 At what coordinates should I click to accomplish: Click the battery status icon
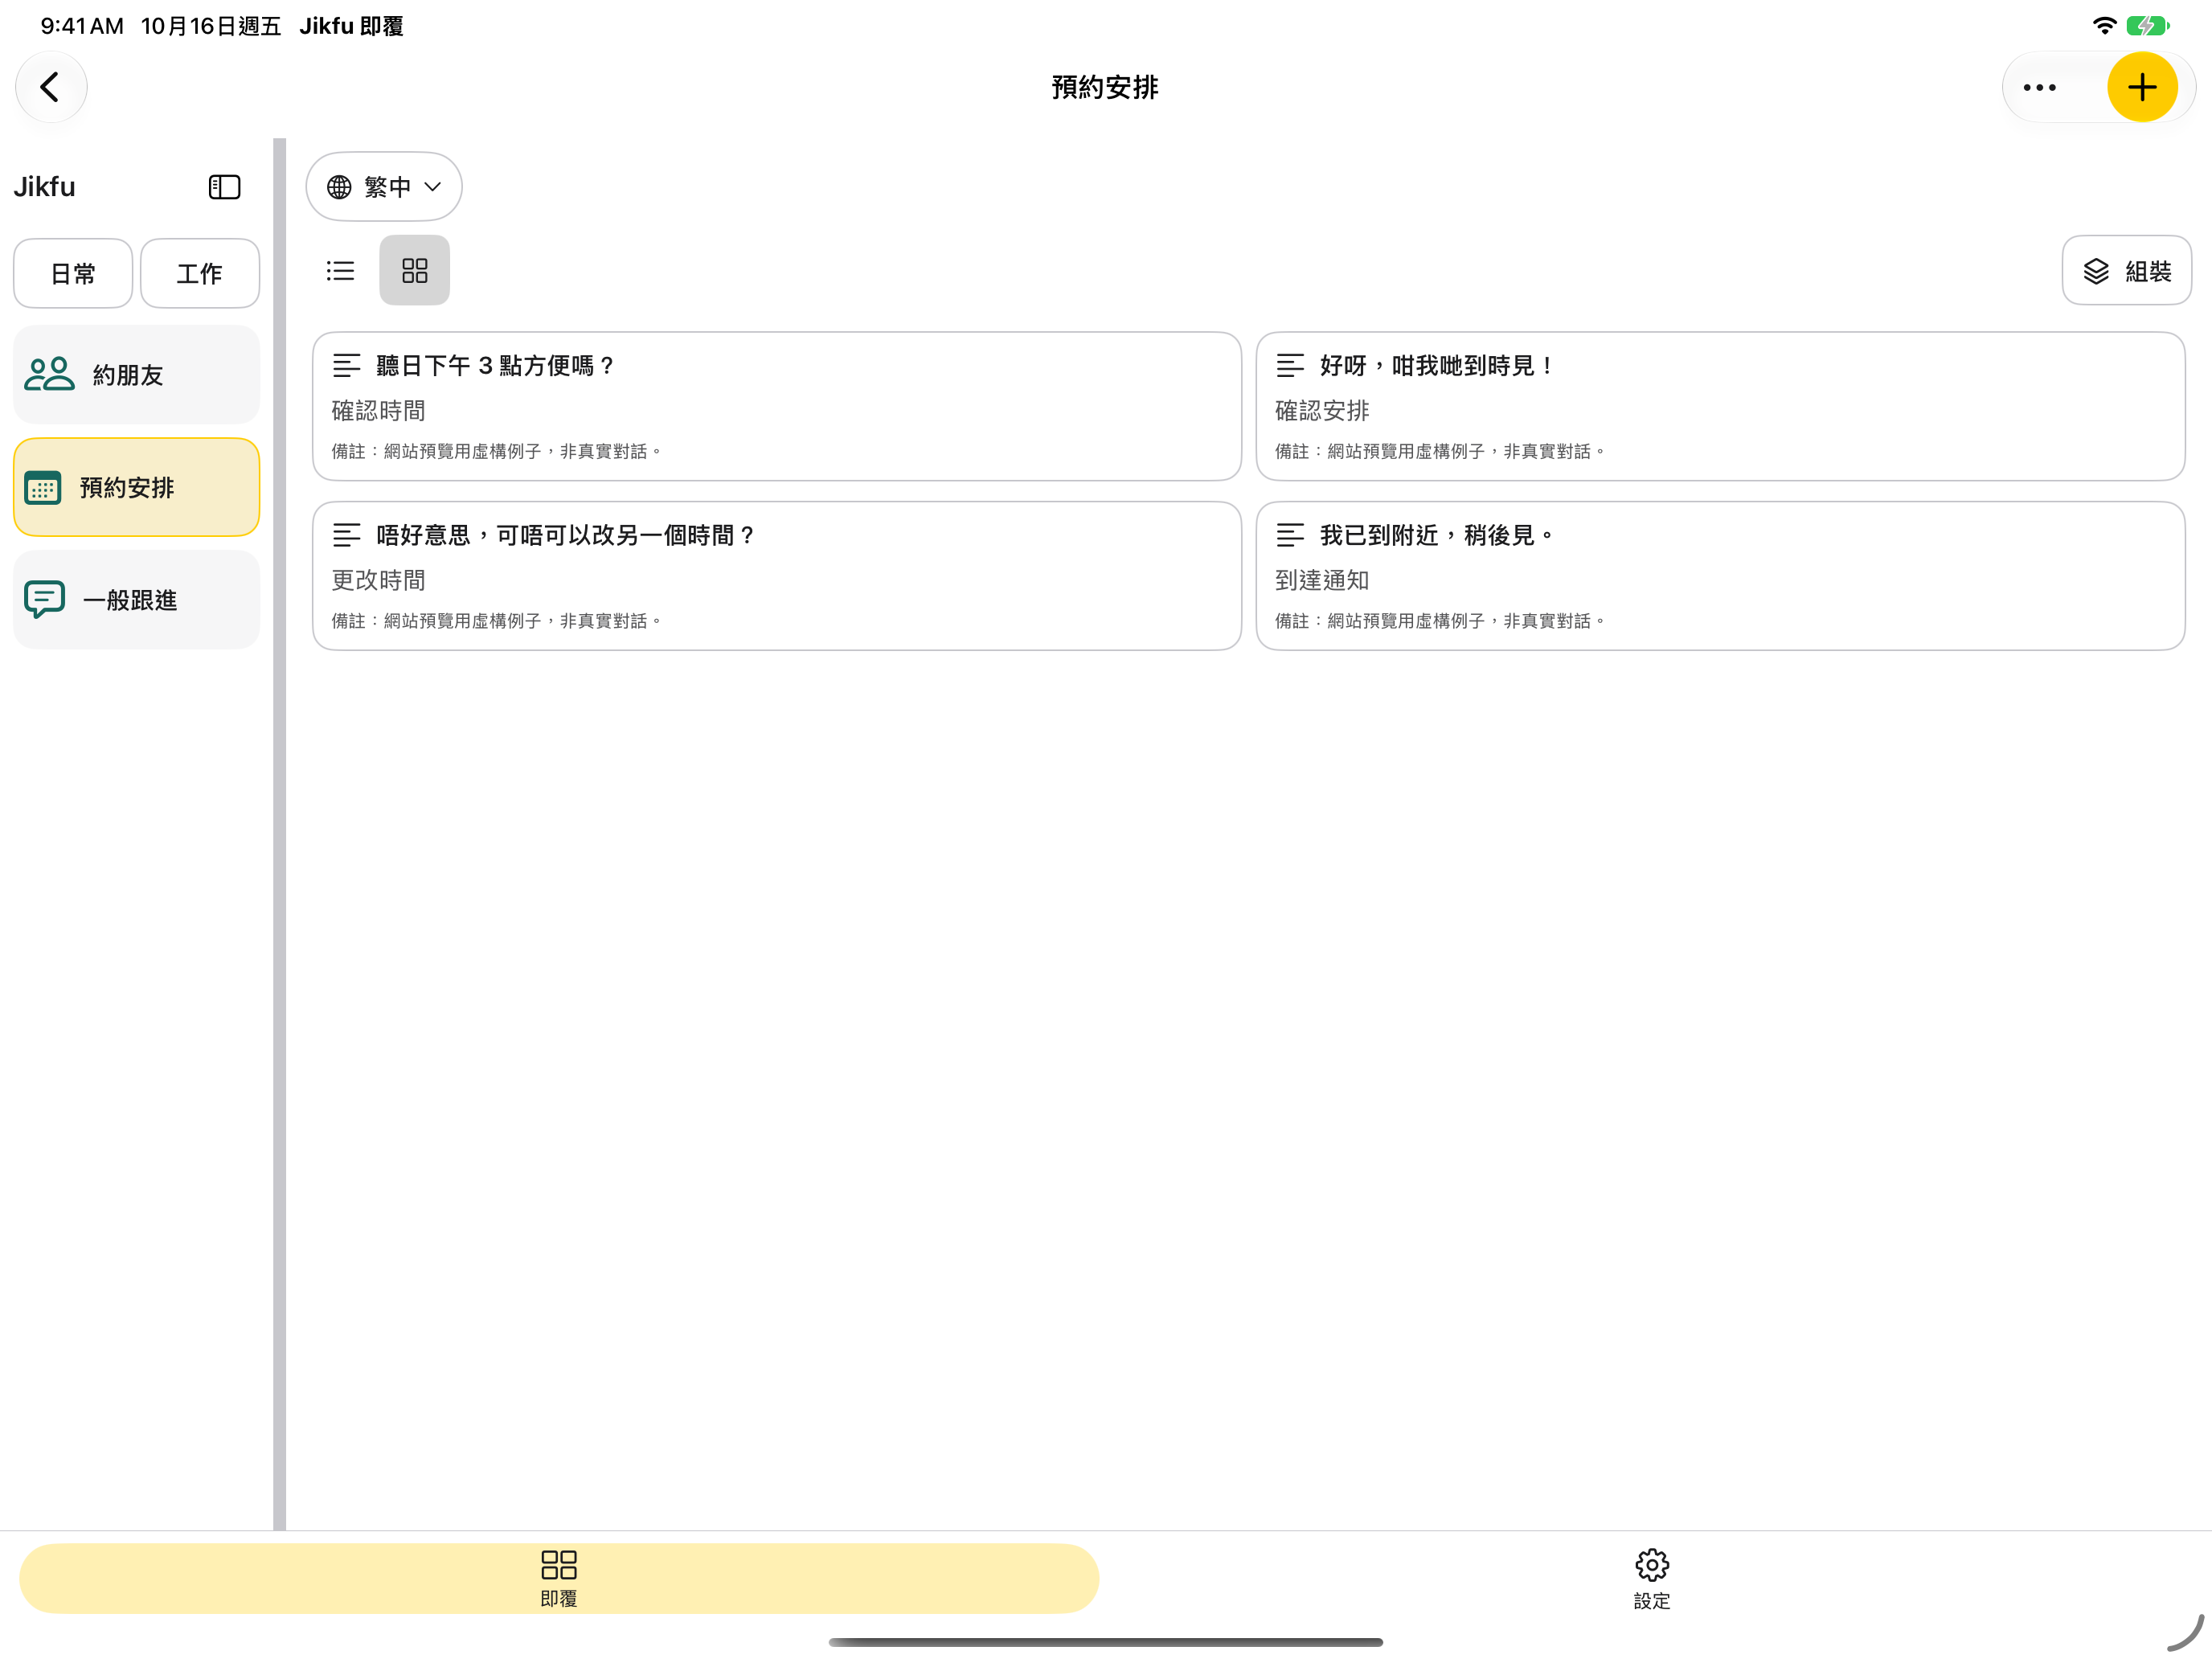(2148, 26)
